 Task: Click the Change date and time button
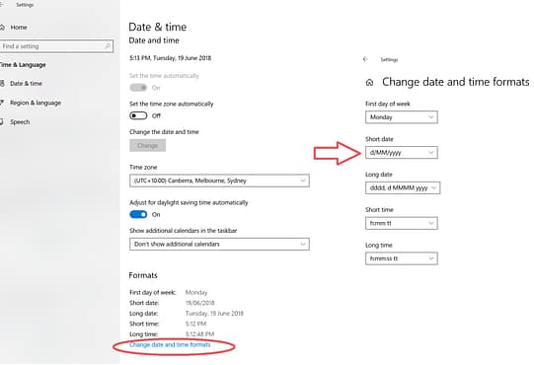click(147, 145)
